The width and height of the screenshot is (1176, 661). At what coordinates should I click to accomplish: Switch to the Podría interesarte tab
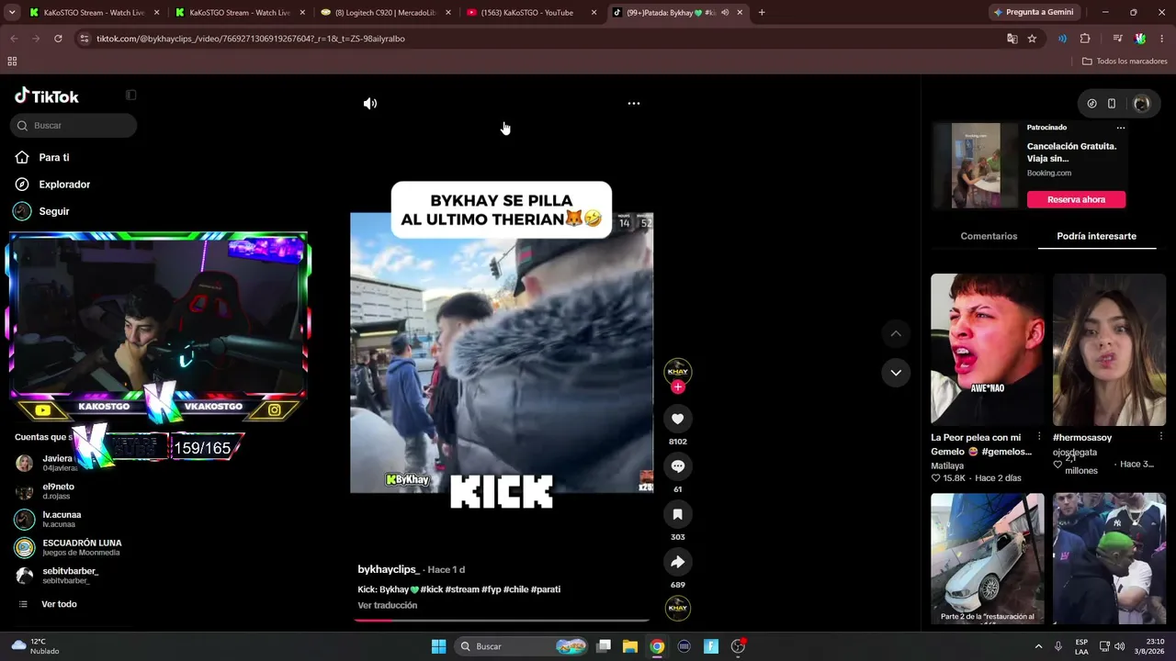point(1096,236)
